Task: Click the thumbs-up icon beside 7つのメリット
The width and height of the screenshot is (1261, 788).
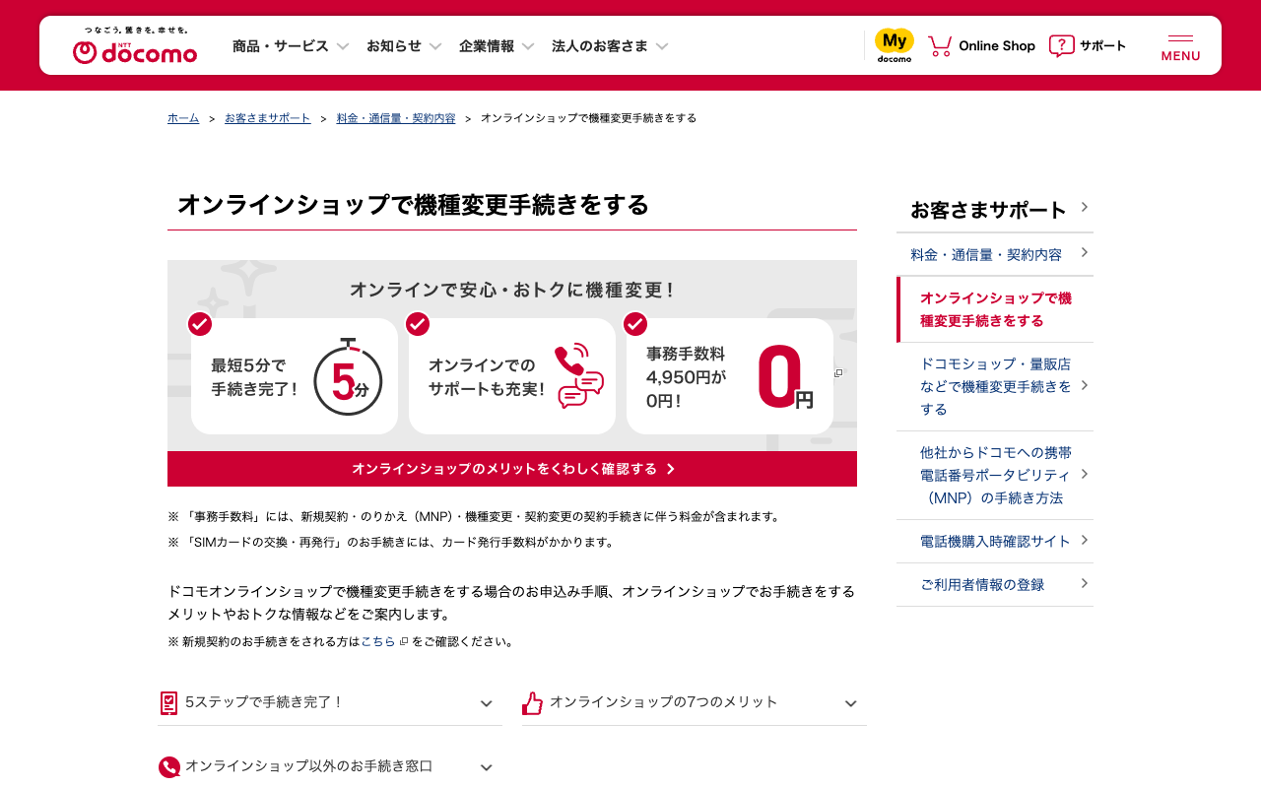Action: 532,703
